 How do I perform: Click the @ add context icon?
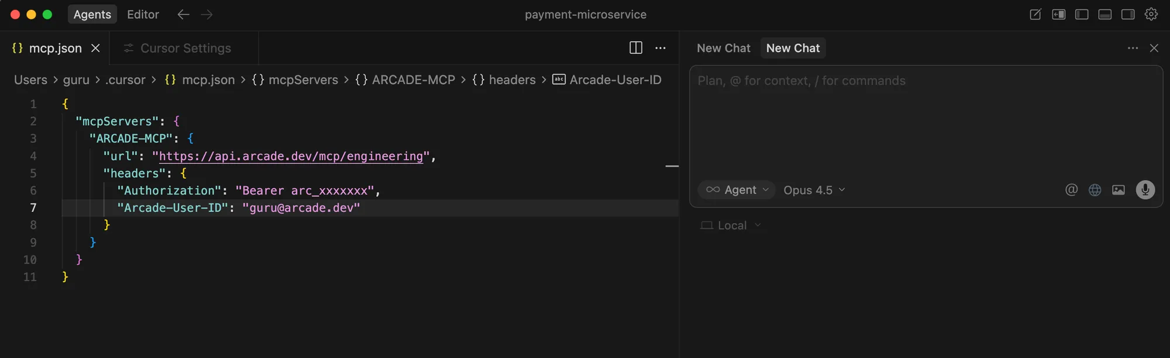[1071, 190]
